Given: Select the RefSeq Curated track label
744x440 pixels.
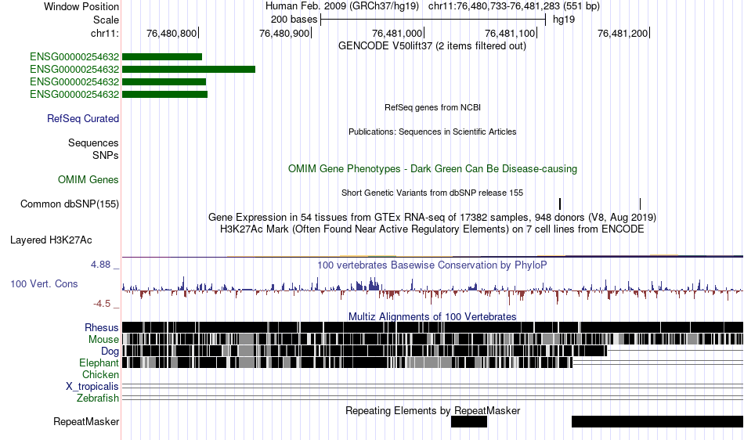Looking at the screenshot, I should 83,118.
